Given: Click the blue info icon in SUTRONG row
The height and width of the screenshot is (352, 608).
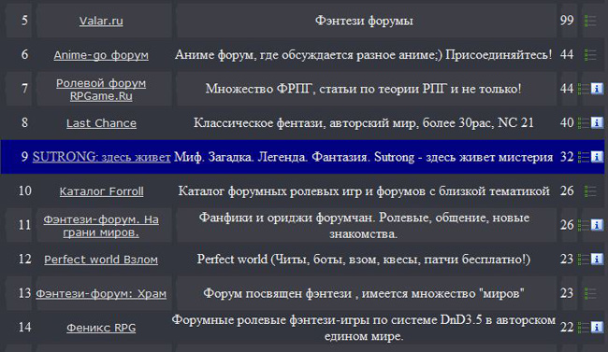Looking at the screenshot, I should (597, 157).
